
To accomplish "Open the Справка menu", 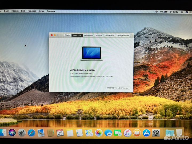I will click(x=51, y=11).
